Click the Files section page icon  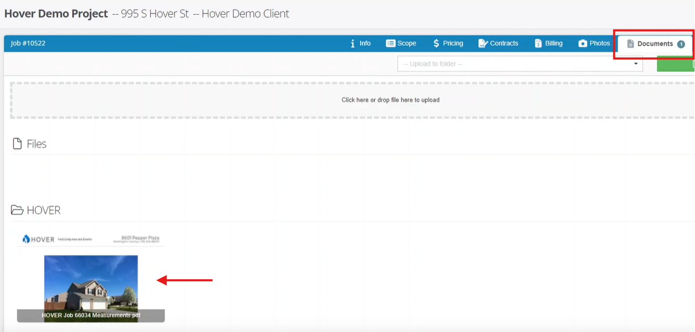17,144
